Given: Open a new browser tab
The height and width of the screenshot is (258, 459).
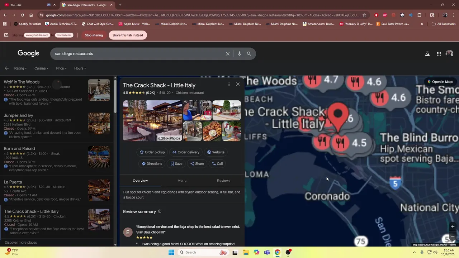Looking at the screenshot, I should (x=120, y=5).
